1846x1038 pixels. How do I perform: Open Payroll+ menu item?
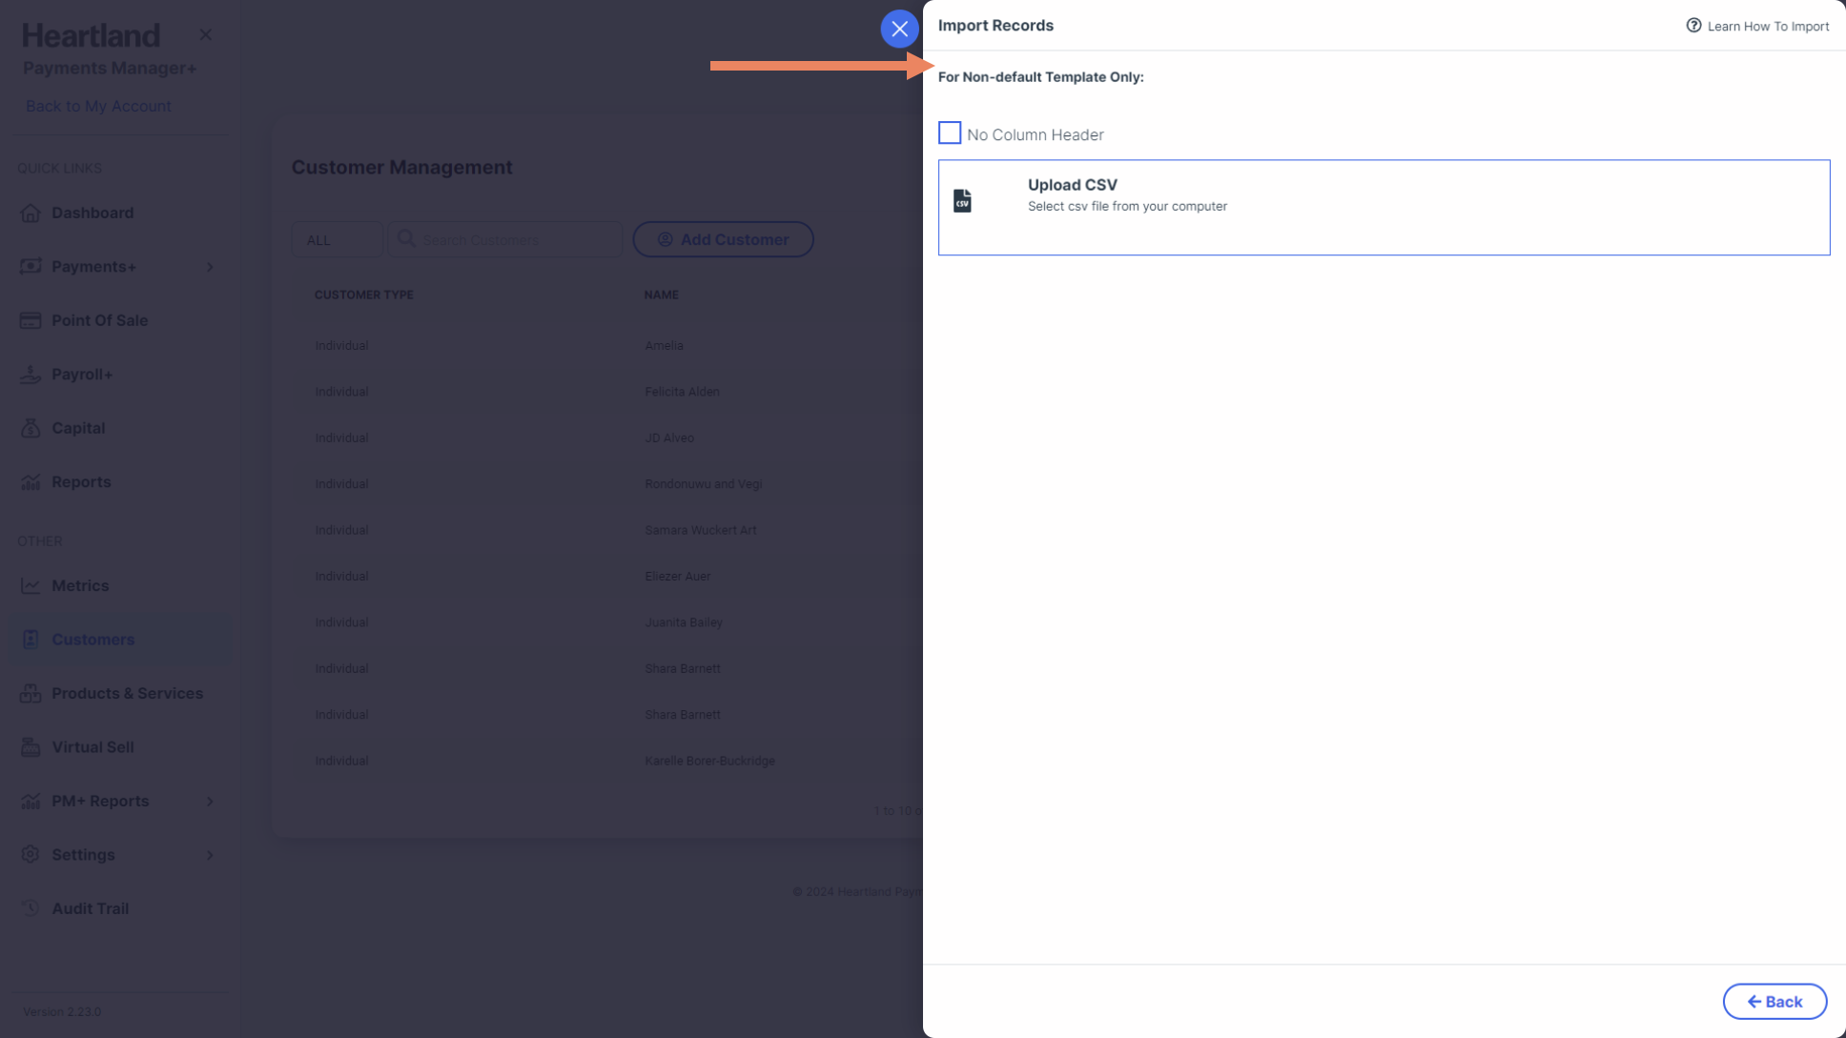82,374
